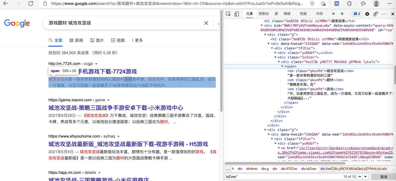Switch to the 元素 tab

tap(249, 14)
